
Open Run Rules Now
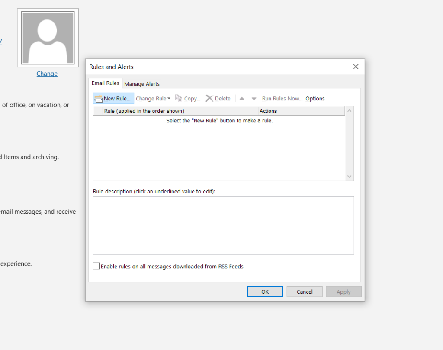click(x=282, y=98)
